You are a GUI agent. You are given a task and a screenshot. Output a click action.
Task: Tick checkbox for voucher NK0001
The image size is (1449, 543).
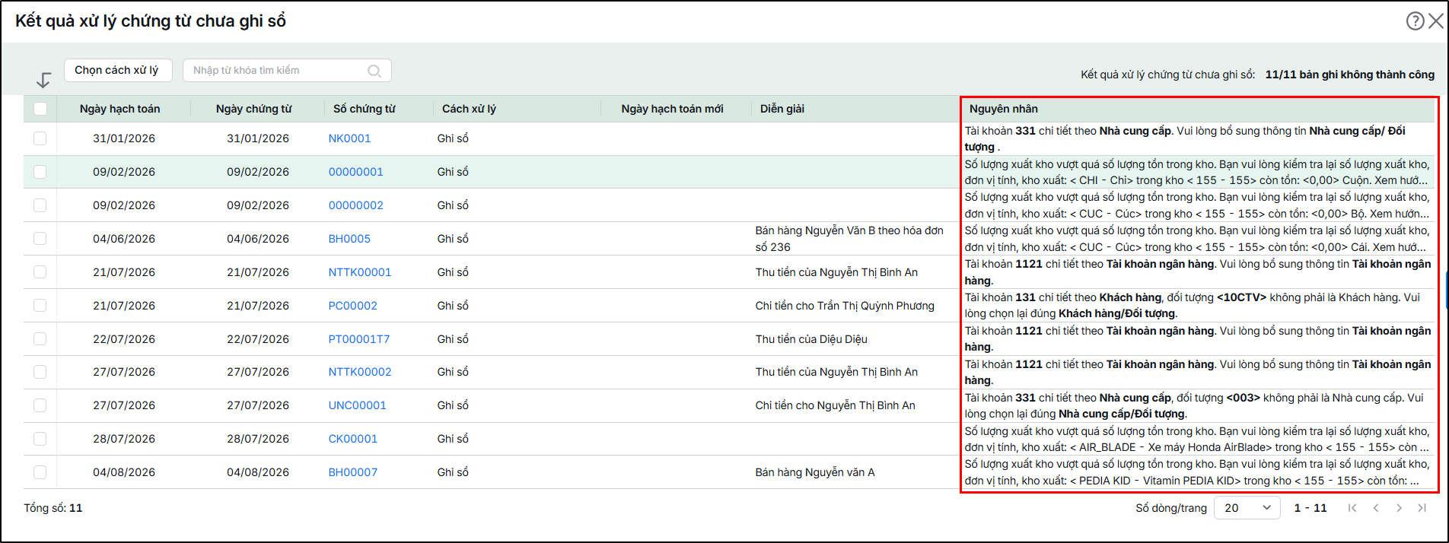pos(40,138)
